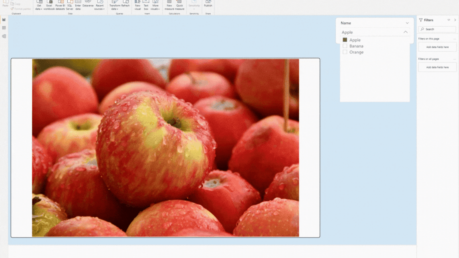The width and height of the screenshot is (459, 258).
Task: Add data fields to Filters on this page
Action: 437,47
